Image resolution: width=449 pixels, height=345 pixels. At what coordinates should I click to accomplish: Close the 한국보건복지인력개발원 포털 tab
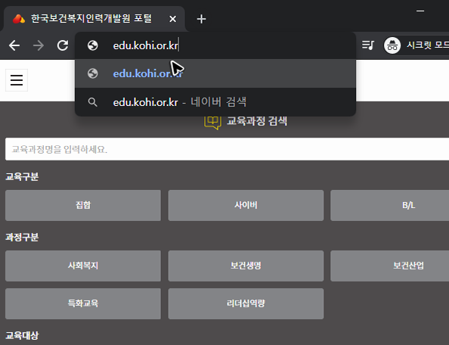point(172,19)
